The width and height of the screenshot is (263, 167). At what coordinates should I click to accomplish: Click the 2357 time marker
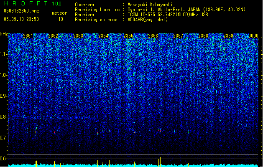click(x=178, y=36)
